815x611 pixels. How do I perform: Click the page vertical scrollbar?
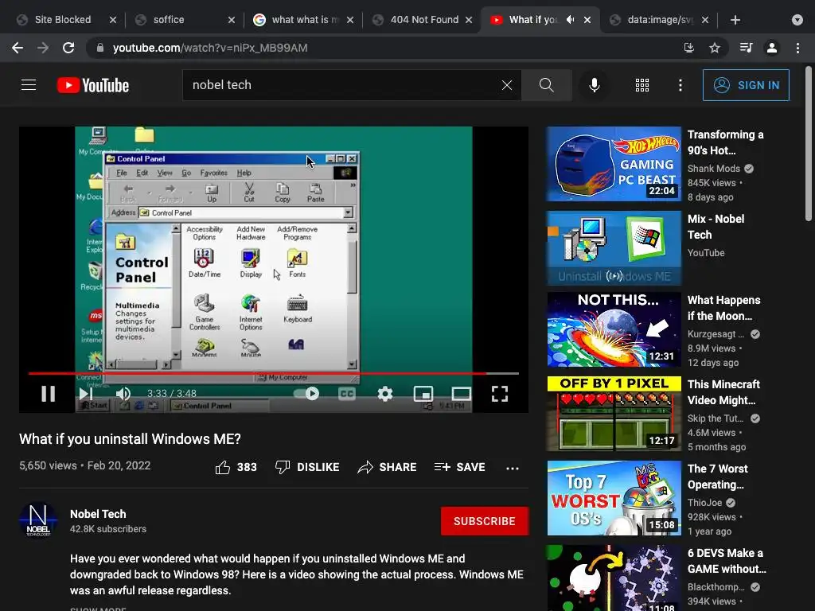[809, 143]
